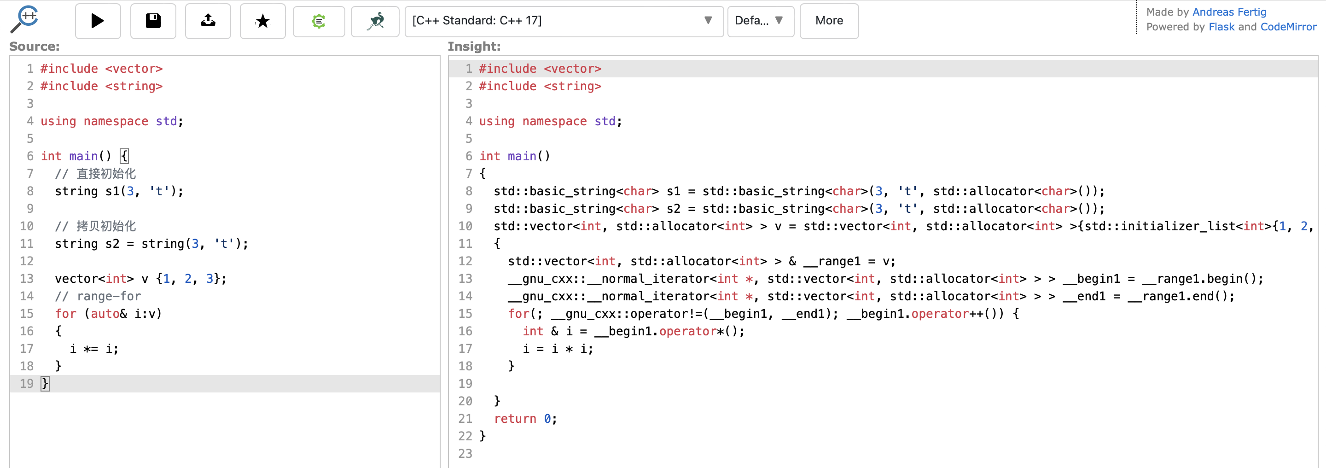Viewport: 1326px width, 468px height.
Task: Open the C++ Standard: C++ 17 dropdown
Action: 564,21
